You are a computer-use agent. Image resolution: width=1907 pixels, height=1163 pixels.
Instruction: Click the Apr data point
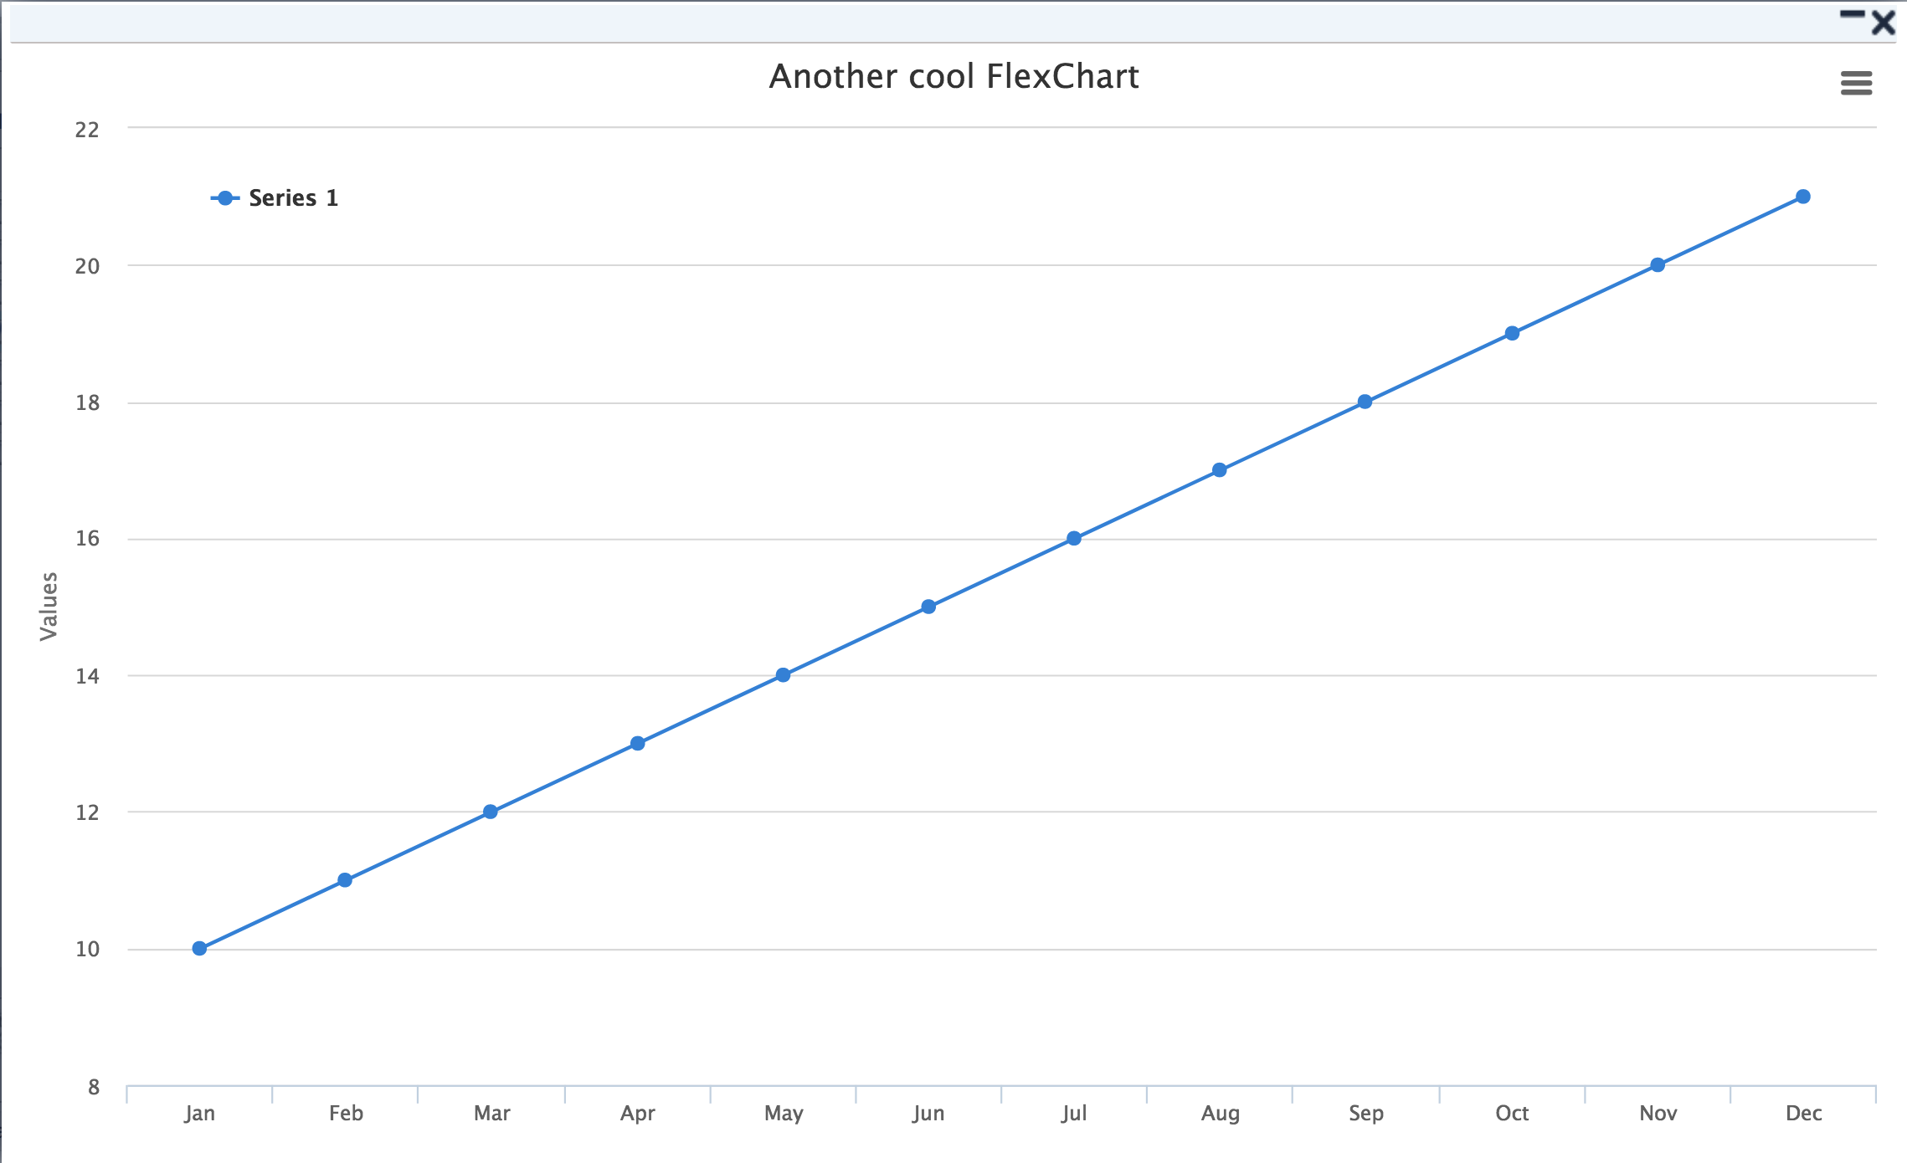coord(638,743)
